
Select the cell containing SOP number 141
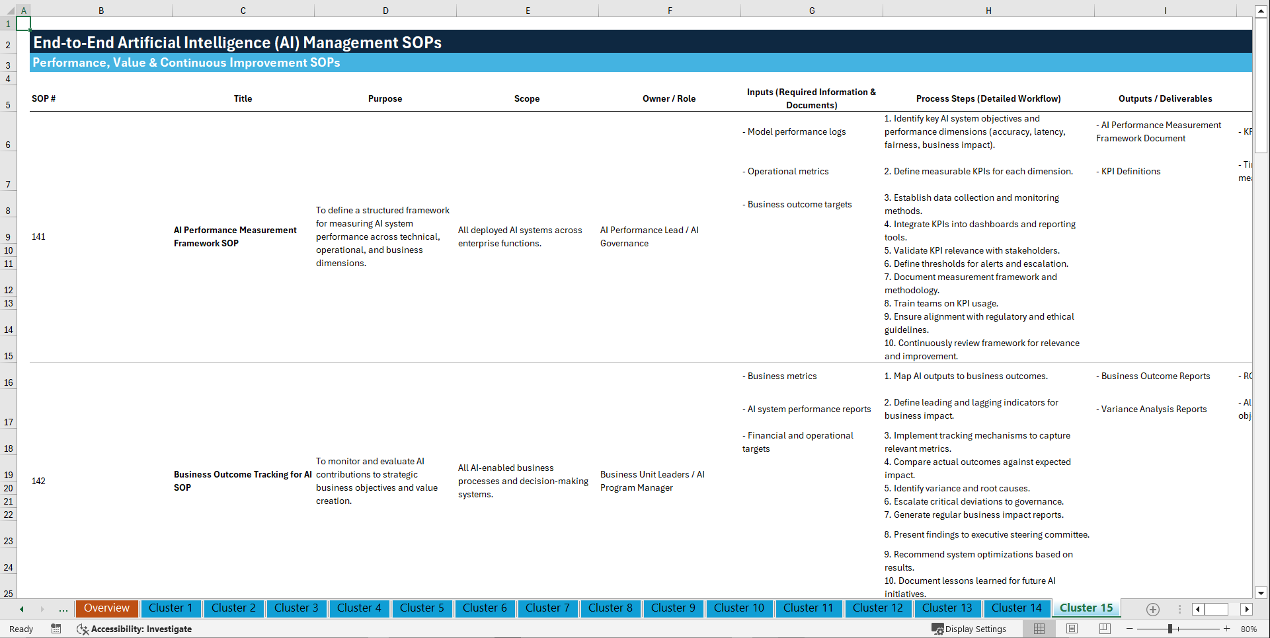[x=38, y=236]
